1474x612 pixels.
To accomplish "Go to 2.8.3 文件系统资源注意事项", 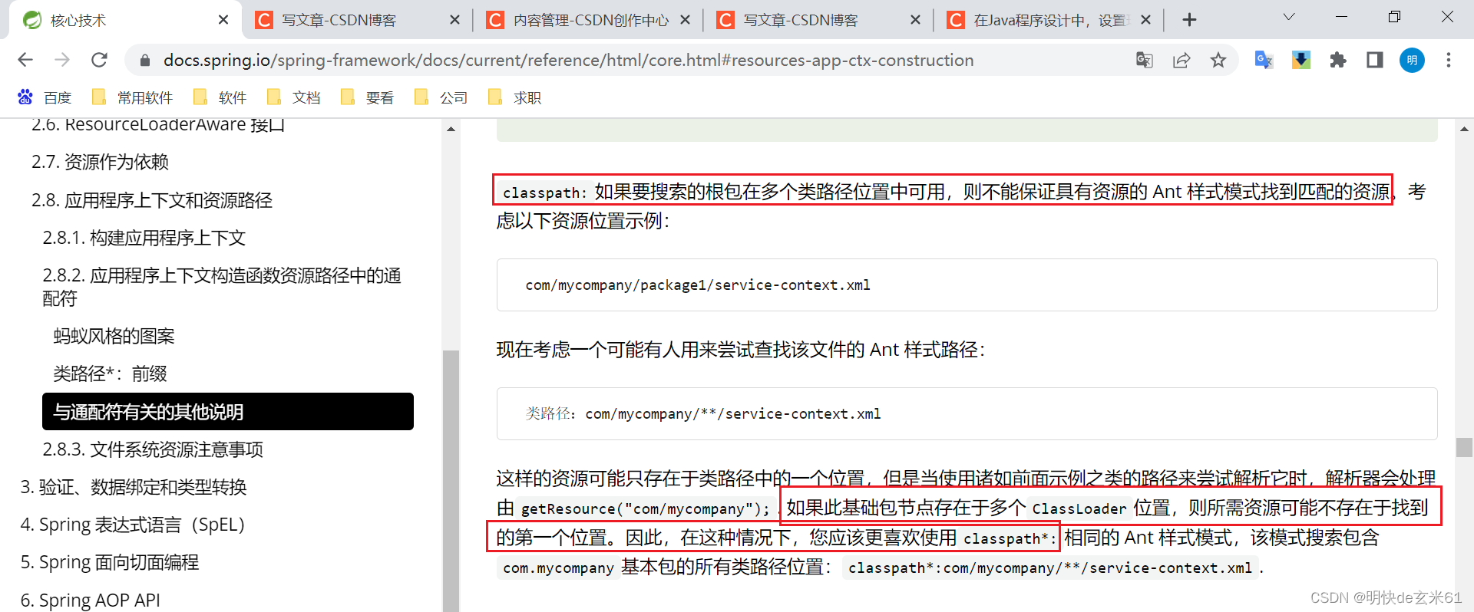I will [x=153, y=449].
